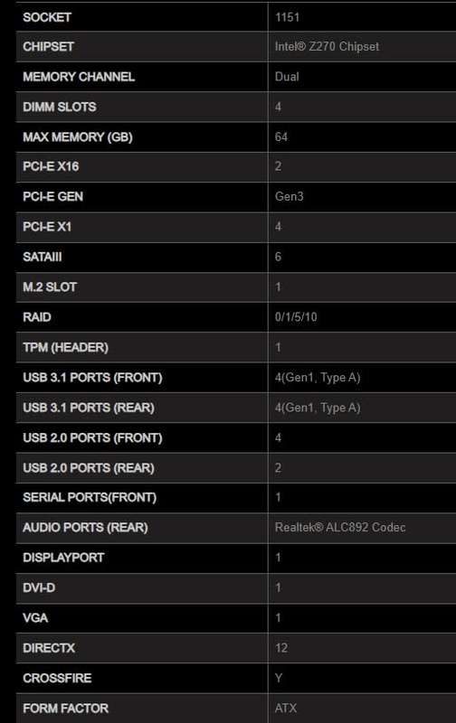
Task: Click the Gen3 value text
Action: click(289, 196)
